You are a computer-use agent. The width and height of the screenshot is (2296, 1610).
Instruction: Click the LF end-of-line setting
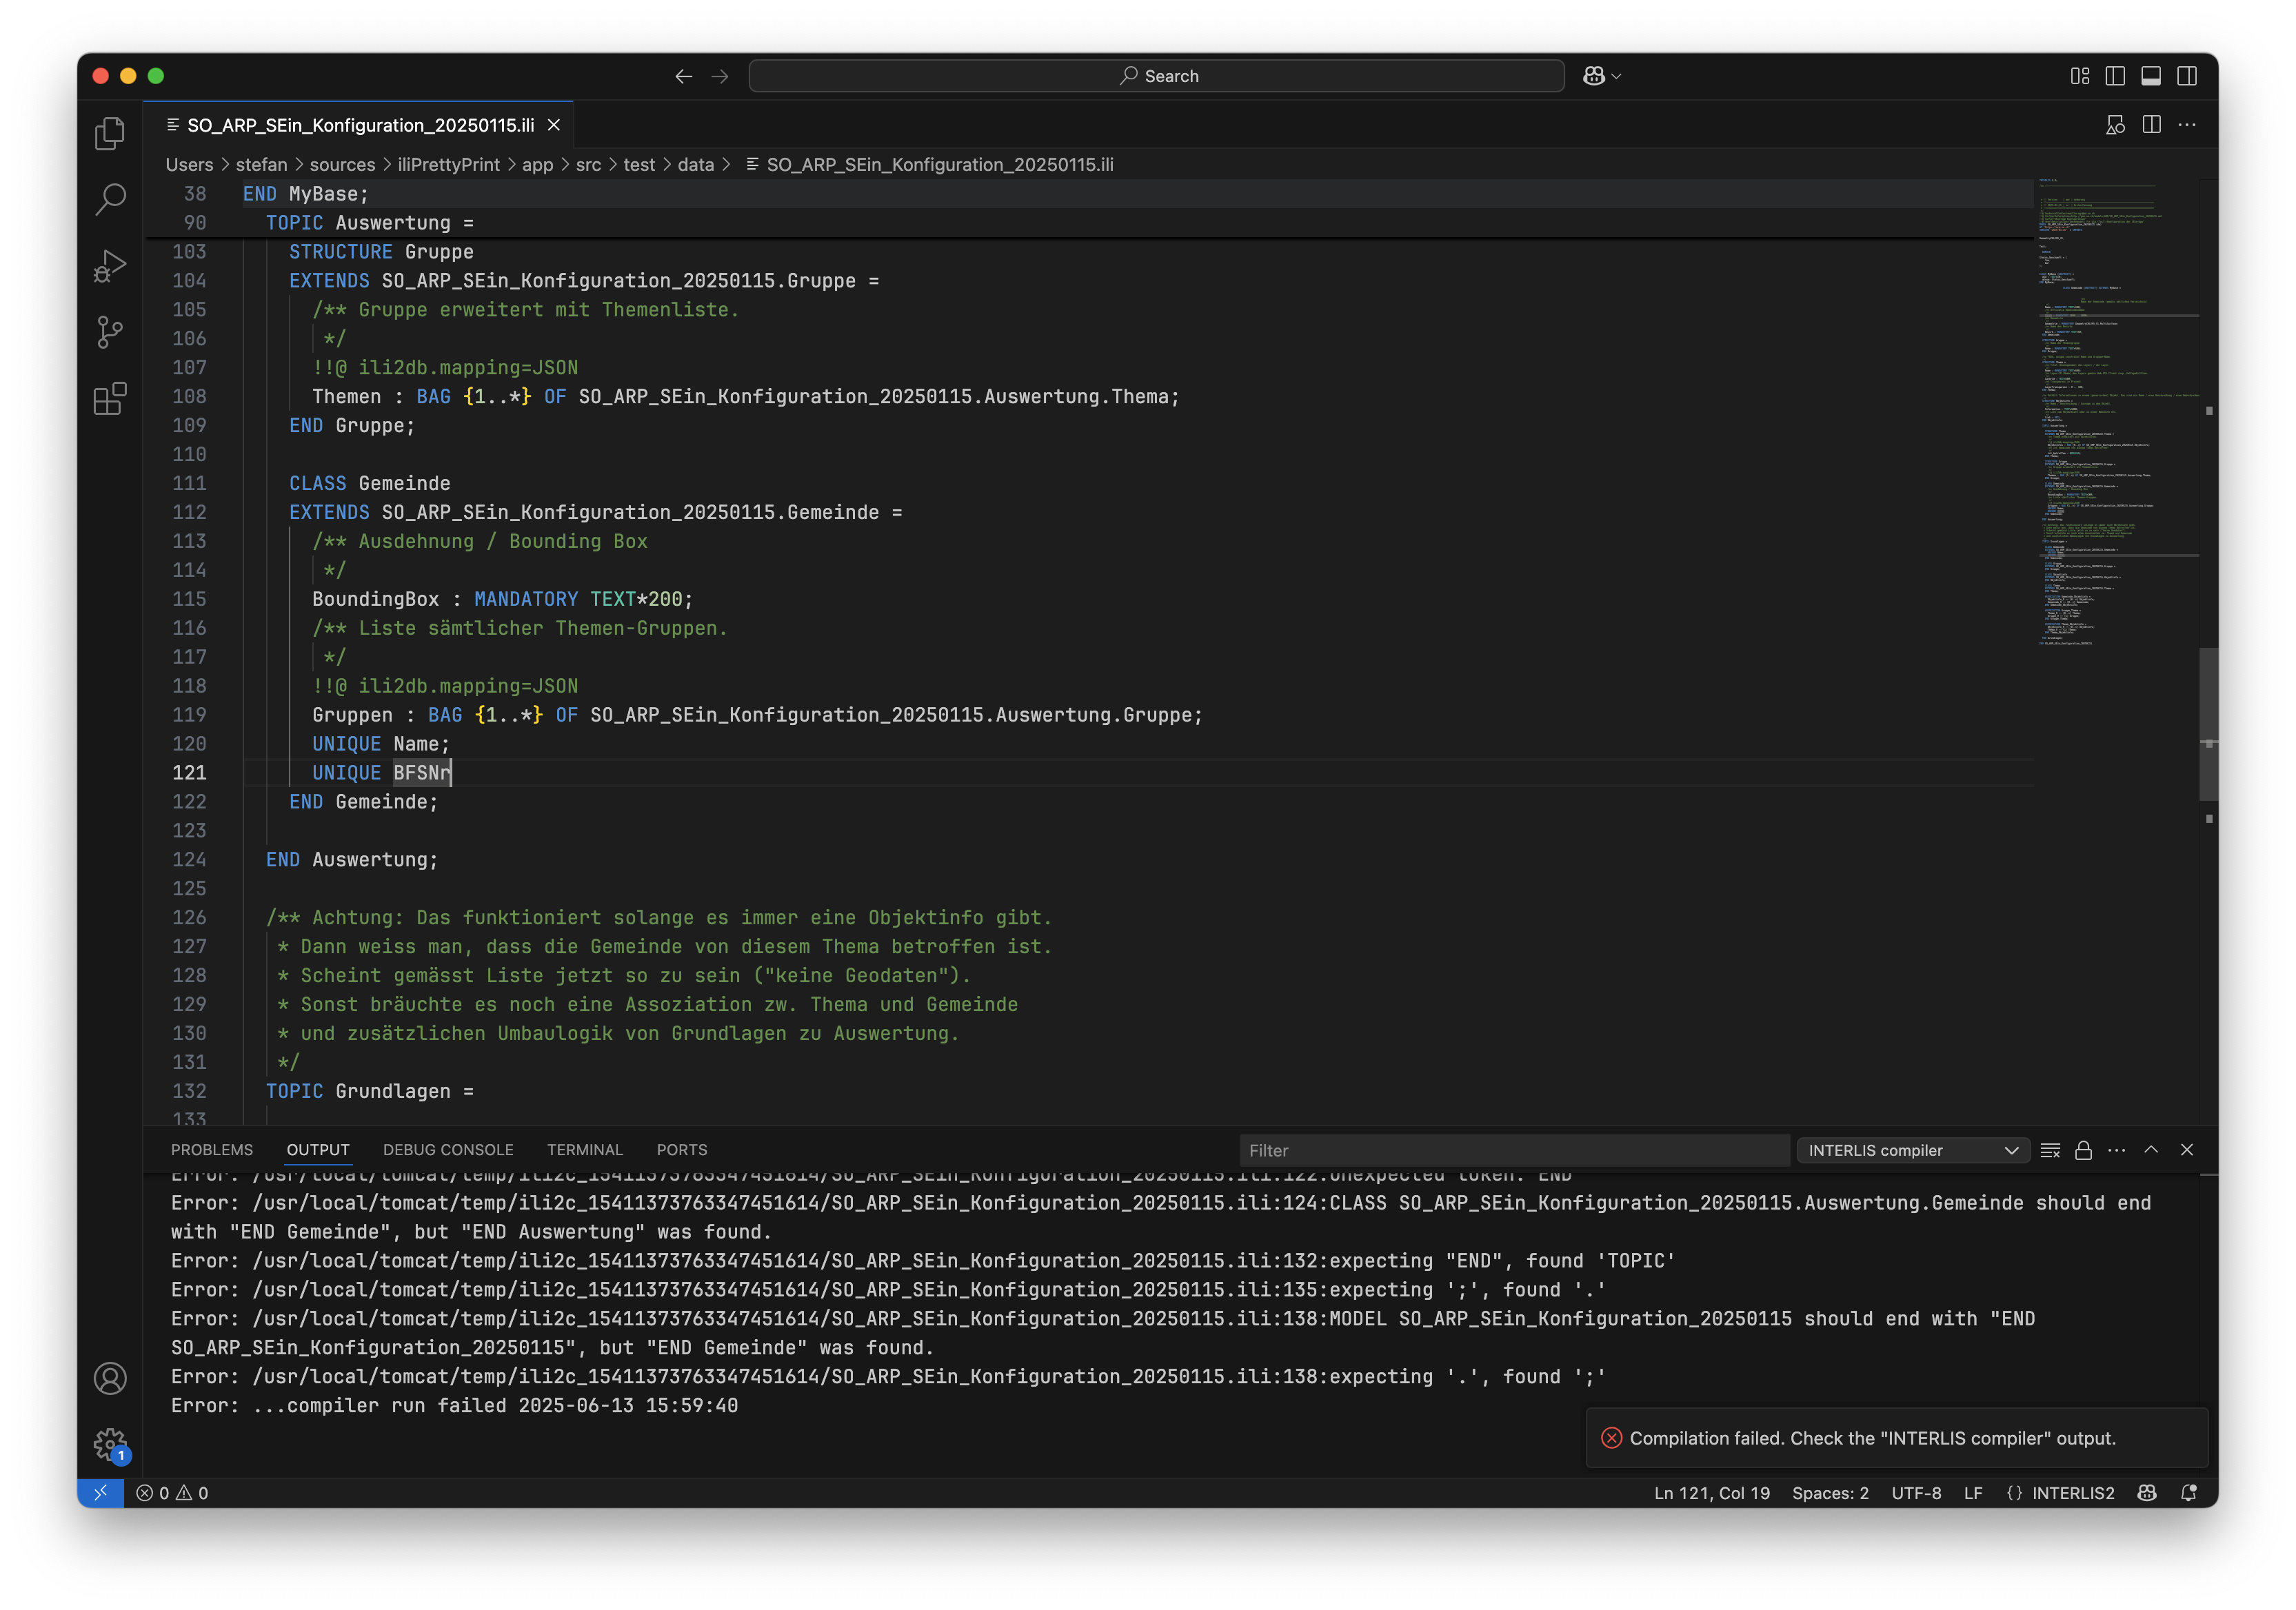tap(1973, 1493)
